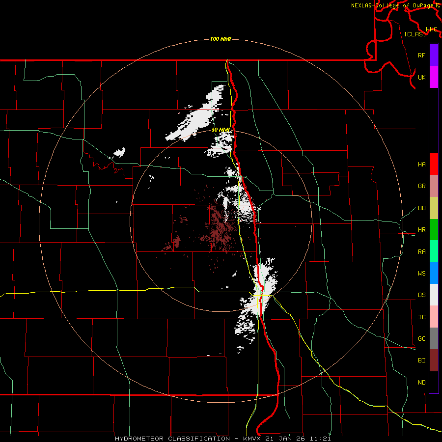Viewport: 442px width, 442px height.
Task: Click the RA legend label
Action: point(421,251)
